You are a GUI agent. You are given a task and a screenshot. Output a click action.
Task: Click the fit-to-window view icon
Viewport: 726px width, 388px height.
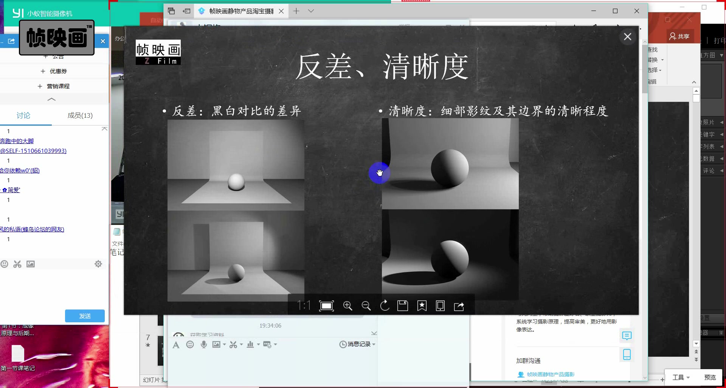pos(326,306)
